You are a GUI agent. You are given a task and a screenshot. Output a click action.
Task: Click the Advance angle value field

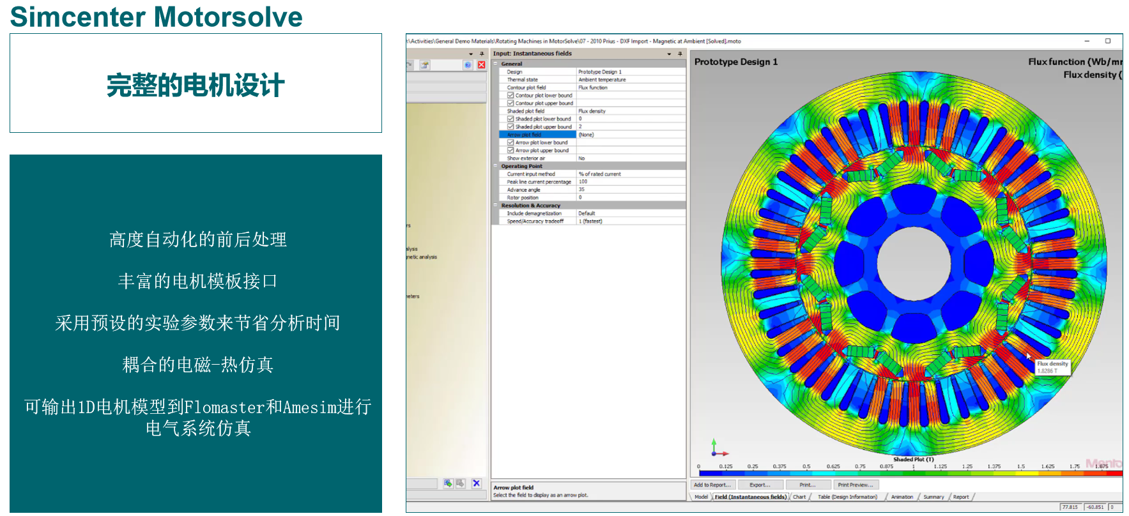(630, 190)
